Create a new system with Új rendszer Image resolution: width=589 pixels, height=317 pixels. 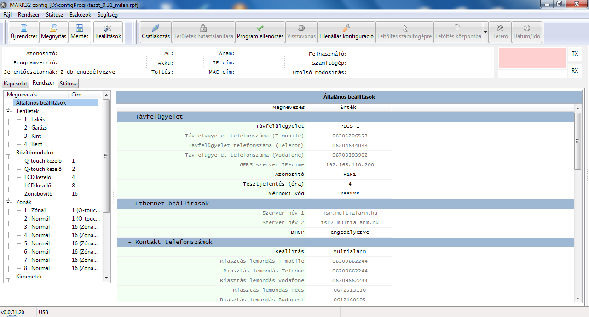click(24, 32)
